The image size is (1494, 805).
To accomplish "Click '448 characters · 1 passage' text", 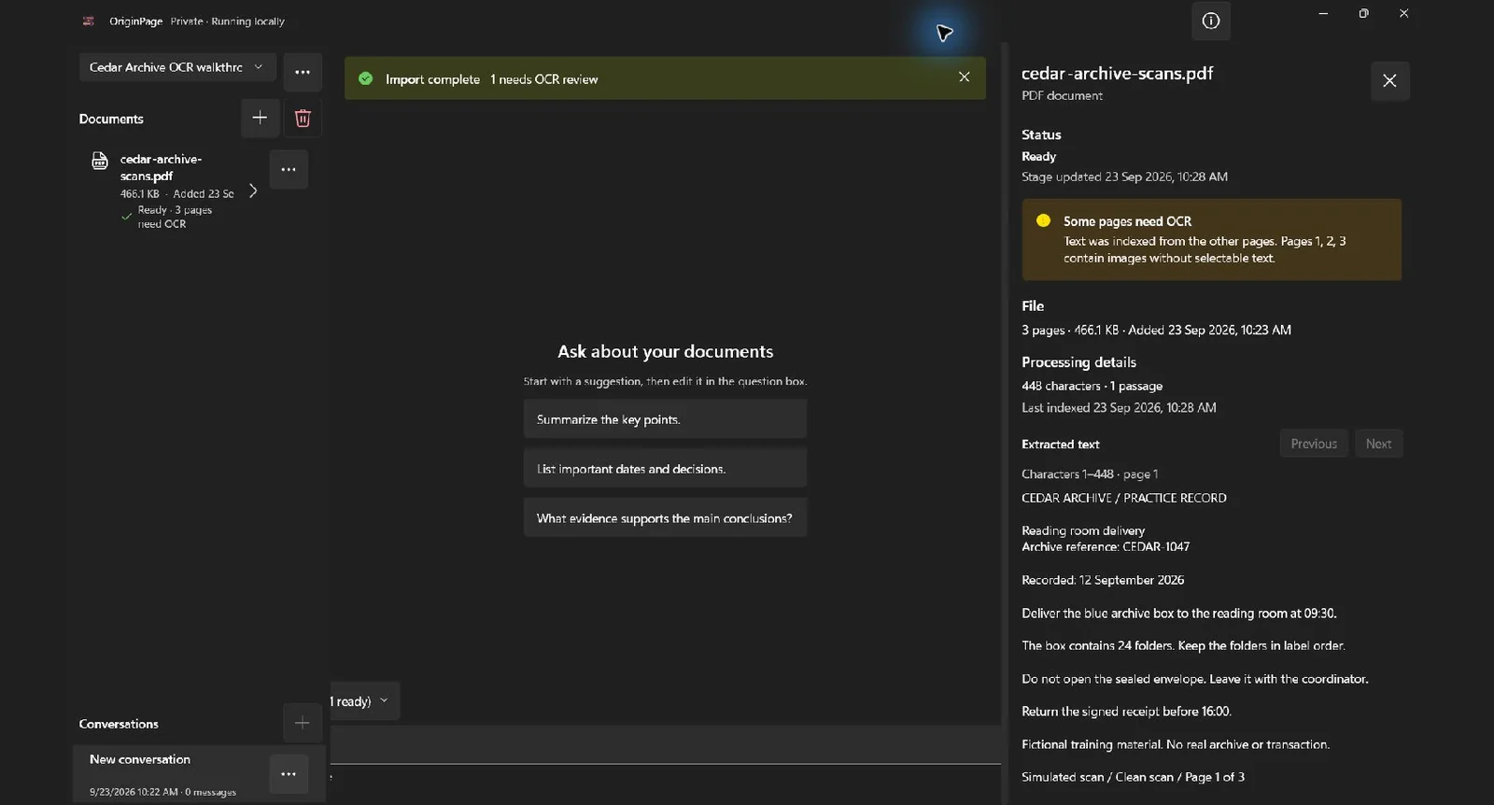I will click(1092, 386).
